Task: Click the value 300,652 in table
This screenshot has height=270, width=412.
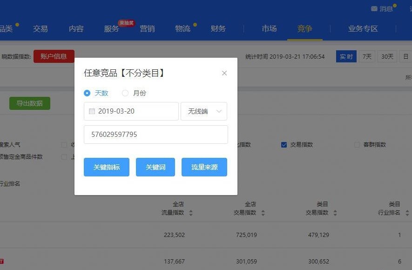Action: (x=318, y=261)
